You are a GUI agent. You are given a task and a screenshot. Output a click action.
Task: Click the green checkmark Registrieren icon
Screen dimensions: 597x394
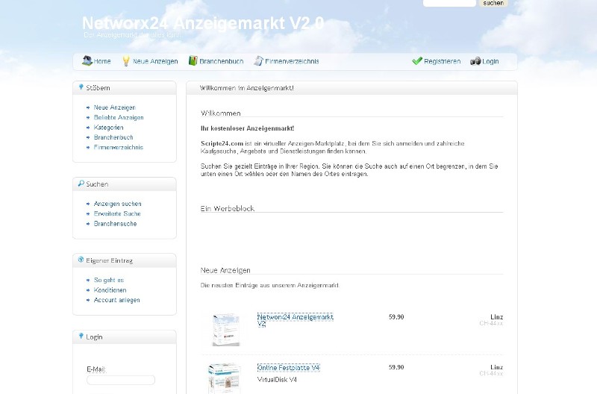[417, 61]
